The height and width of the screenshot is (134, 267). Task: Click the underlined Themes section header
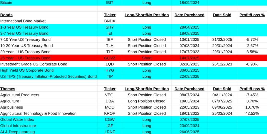(x=8, y=89)
